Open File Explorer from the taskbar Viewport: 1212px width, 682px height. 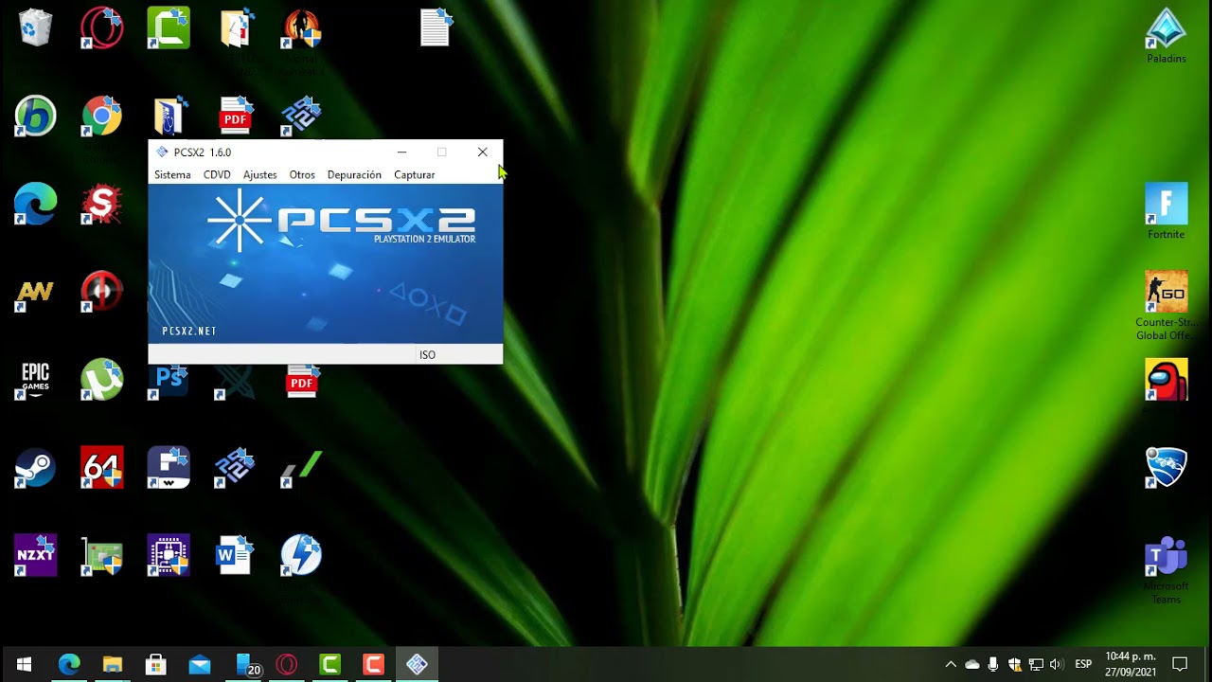pos(113,664)
